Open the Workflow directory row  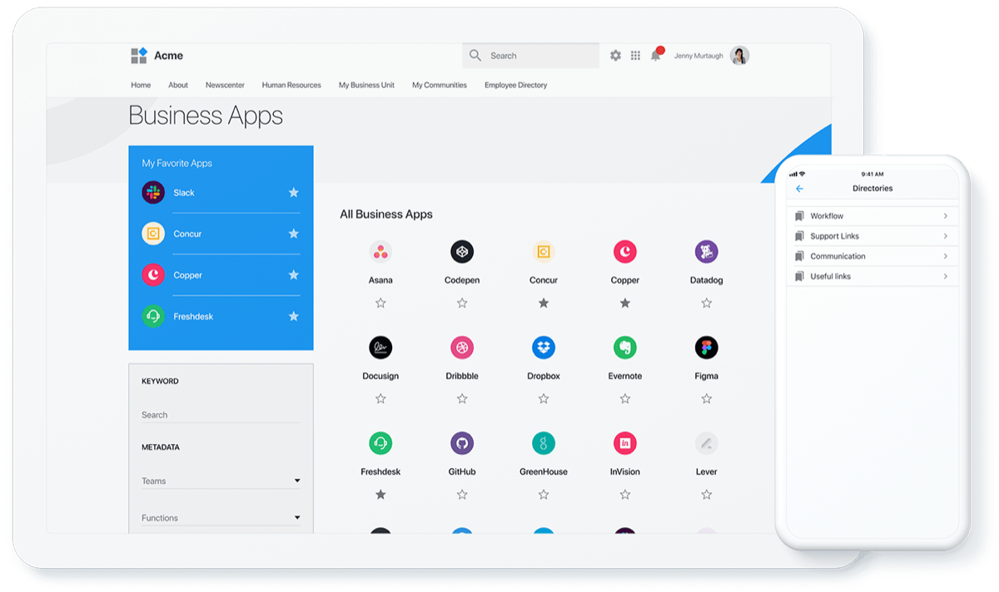pos(872,216)
